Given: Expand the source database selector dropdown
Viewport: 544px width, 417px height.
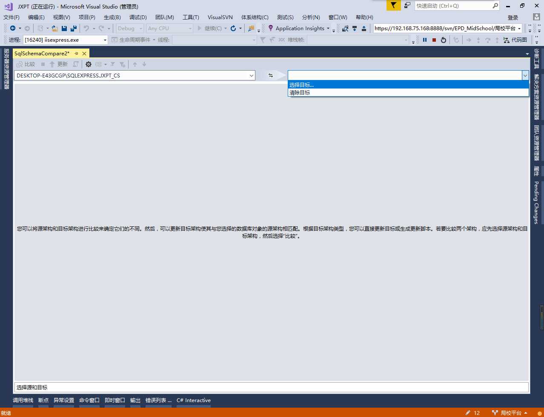Looking at the screenshot, I should tap(251, 76).
